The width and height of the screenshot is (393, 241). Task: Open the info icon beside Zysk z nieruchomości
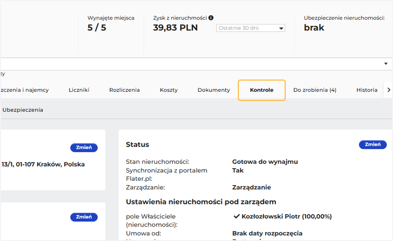click(x=211, y=18)
